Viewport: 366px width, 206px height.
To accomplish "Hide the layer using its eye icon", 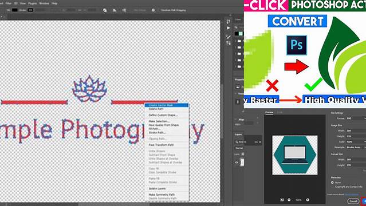I will click(237, 163).
